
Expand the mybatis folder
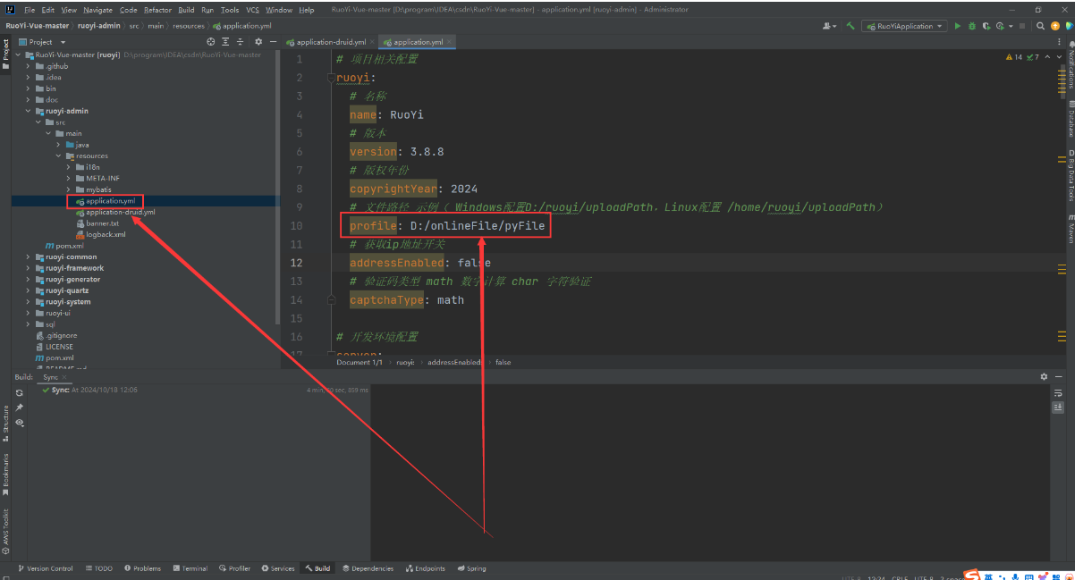[69, 189]
